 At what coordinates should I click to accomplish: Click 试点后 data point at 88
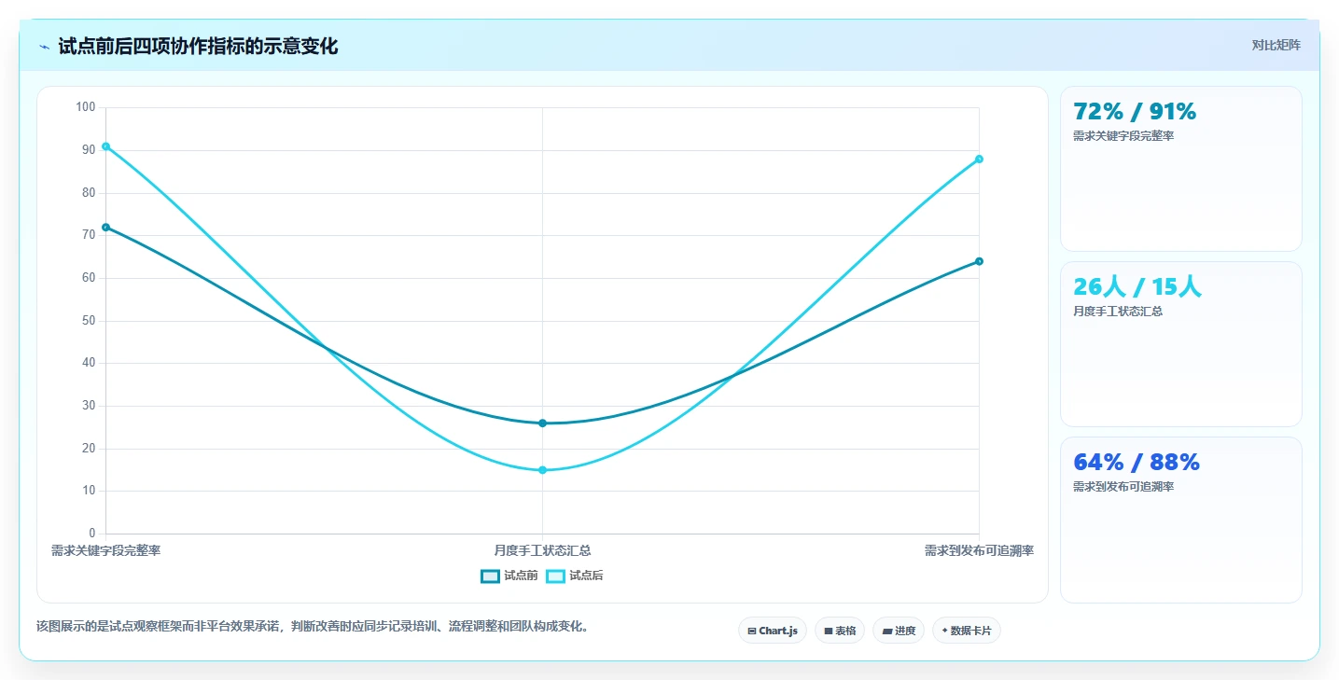[x=979, y=160]
